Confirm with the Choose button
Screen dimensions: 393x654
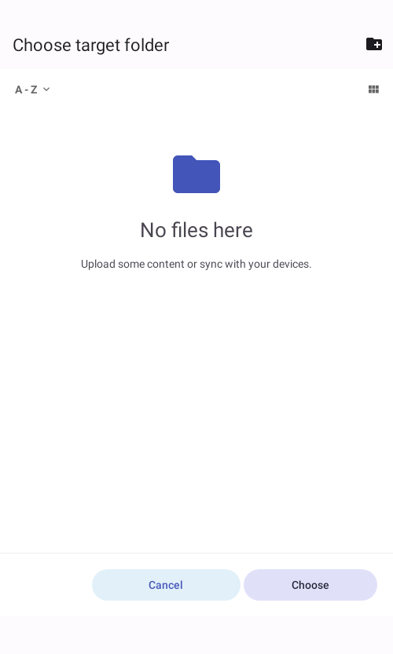[310, 585]
